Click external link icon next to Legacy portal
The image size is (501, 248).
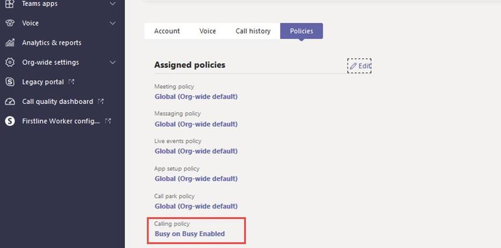71,82
